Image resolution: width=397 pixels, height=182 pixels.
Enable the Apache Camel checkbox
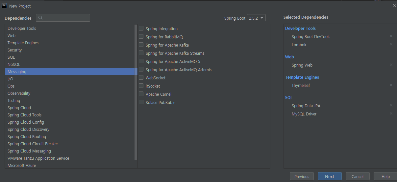(141, 94)
